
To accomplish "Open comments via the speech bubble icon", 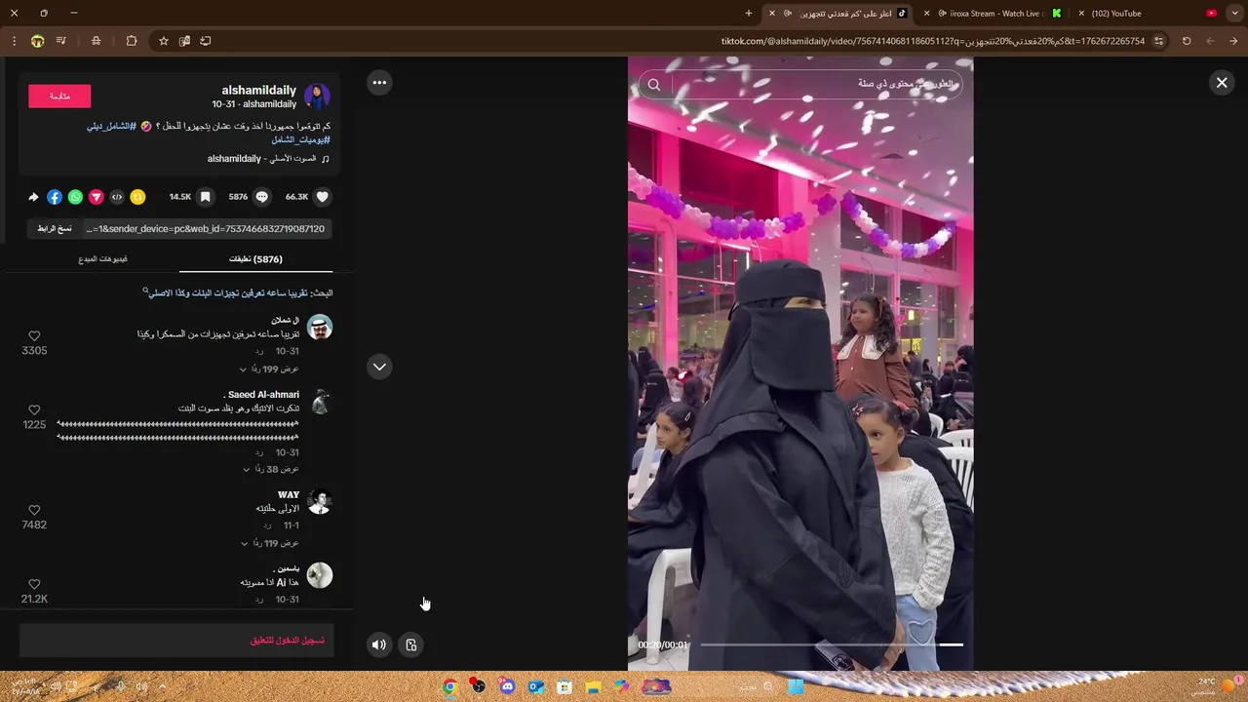I will [x=261, y=197].
